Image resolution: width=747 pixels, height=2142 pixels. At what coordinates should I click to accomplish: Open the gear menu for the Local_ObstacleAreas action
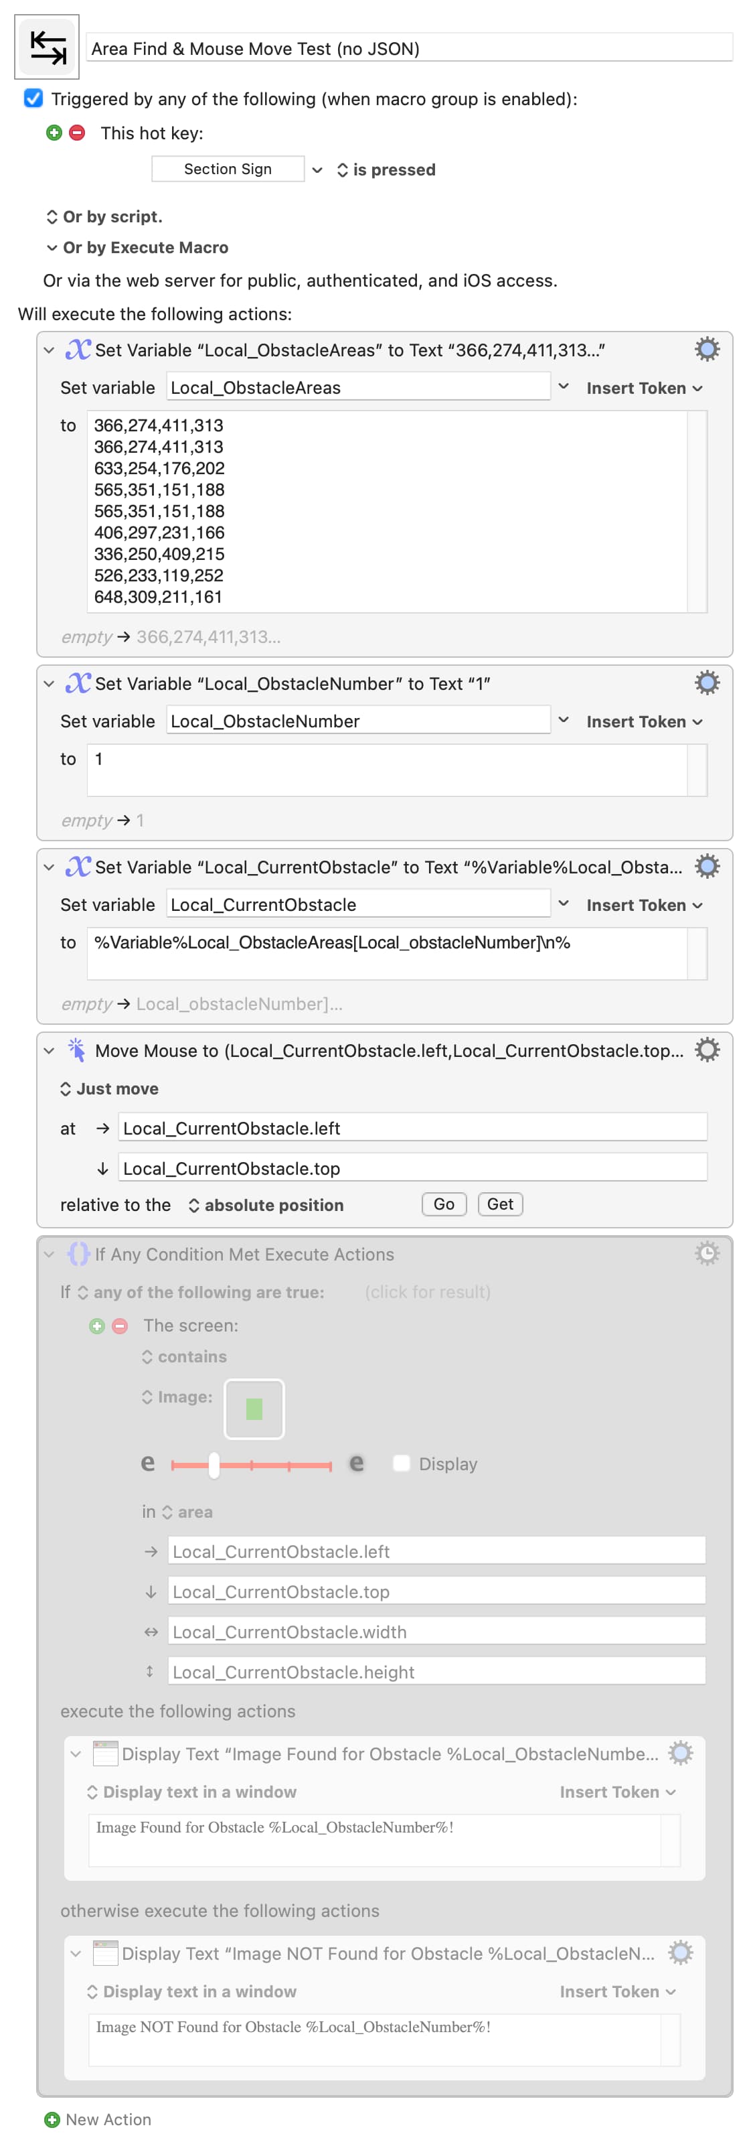(x=706, y=349)
